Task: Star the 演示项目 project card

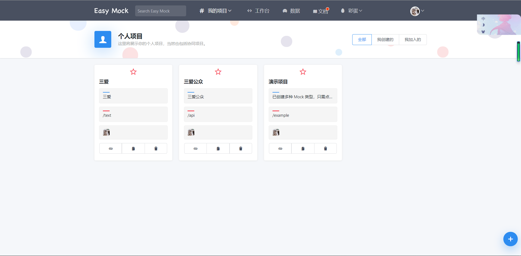Action: coord(303,72)
